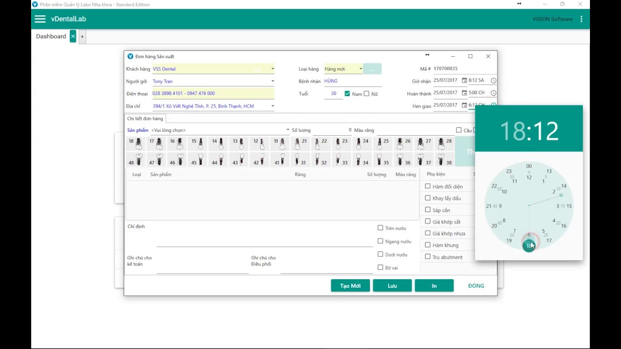This screenshot has height=349, width=621.
Task: Toggle the Nam gender checkbox
Action: click(347, 94)
